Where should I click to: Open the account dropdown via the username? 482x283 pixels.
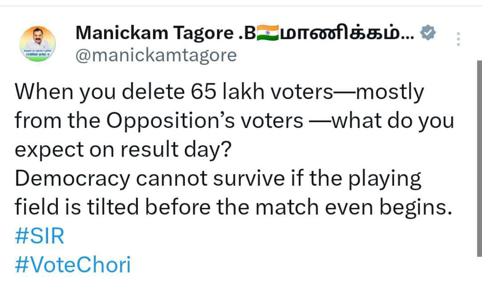coord(157,55)
